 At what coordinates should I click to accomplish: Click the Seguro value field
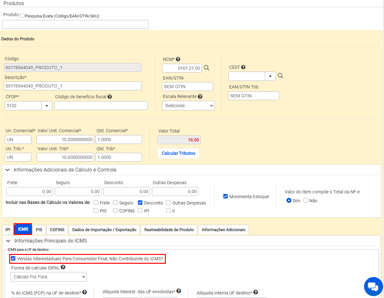tap(78, 191)
